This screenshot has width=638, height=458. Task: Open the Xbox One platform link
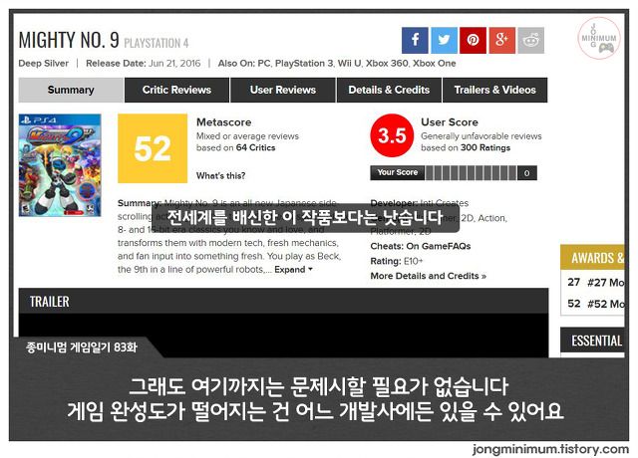435,64
